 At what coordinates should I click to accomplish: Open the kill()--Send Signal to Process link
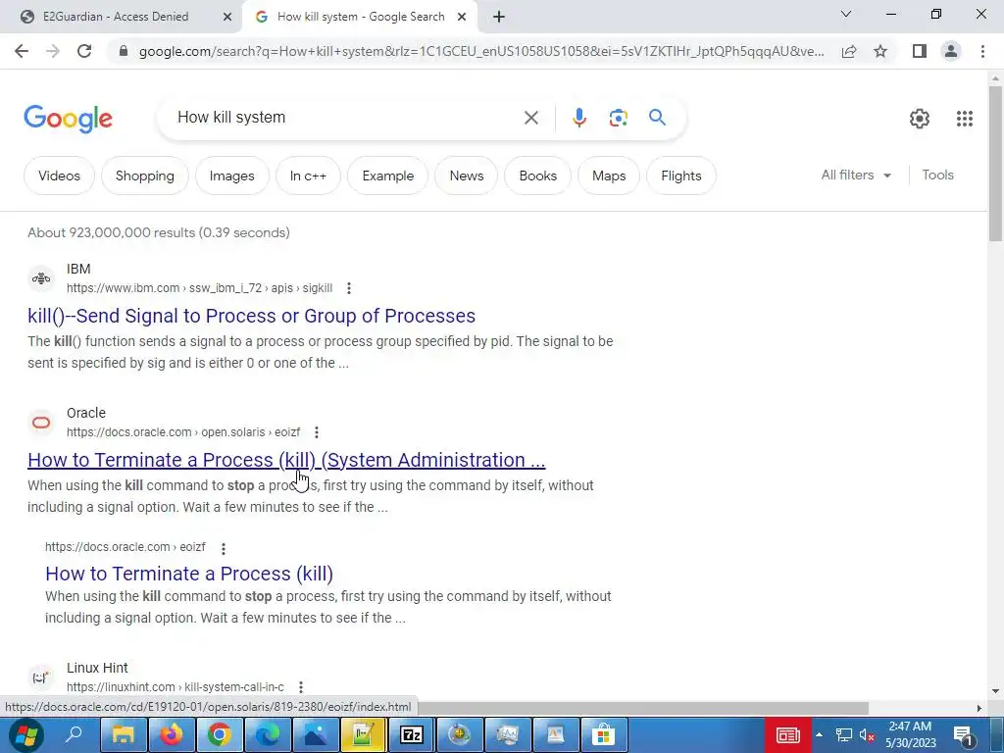252,316
